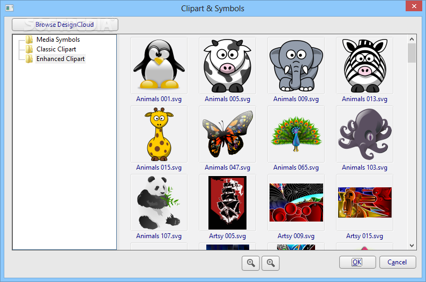Choose the pirate ship Artsy clipart

(227, 202)
